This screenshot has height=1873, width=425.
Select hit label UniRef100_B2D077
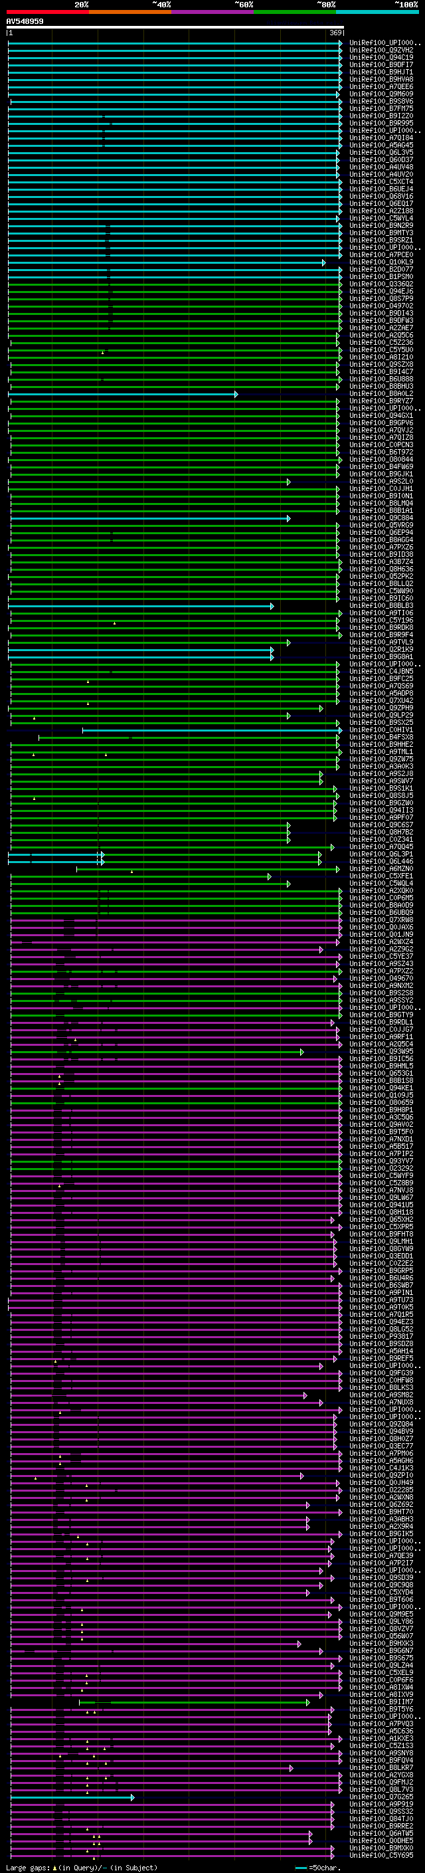(x=381, y=270)
